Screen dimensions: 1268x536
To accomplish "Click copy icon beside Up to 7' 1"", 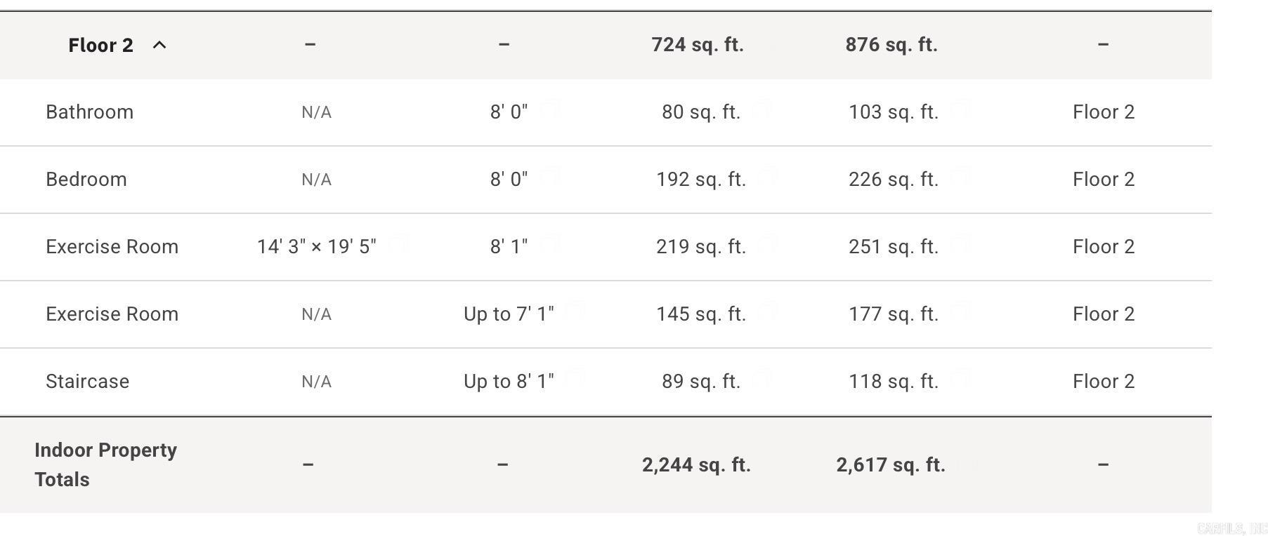I will (x=576, y=311).
